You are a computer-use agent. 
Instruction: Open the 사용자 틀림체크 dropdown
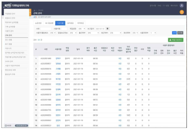53,33
